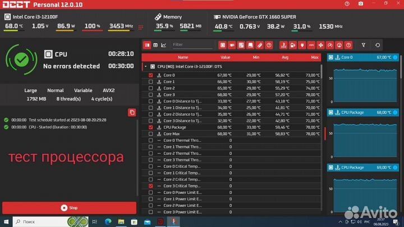Viewport: 404px width, 227px height.
Task: Sort table by Name column
Action: 183,57
